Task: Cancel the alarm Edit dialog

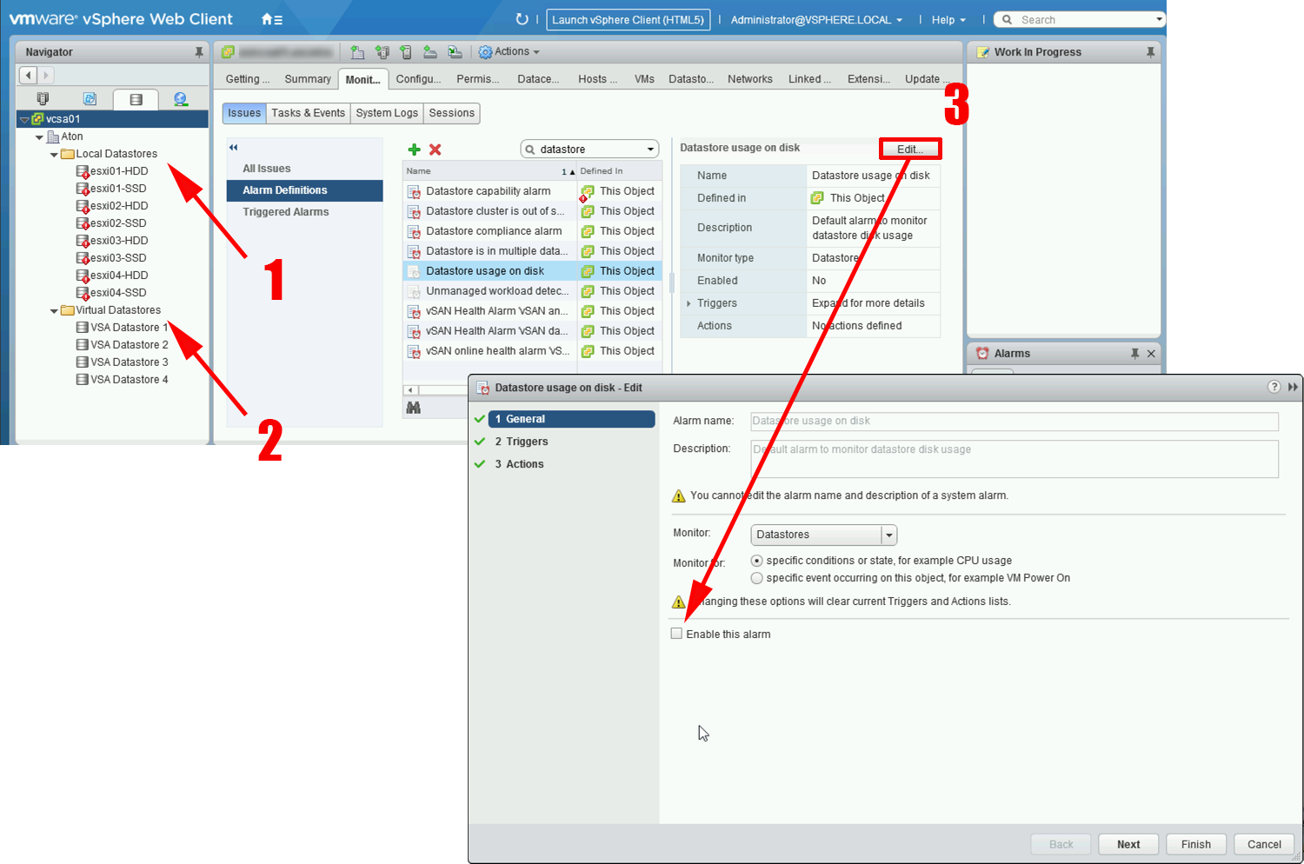Action: 1264,844
